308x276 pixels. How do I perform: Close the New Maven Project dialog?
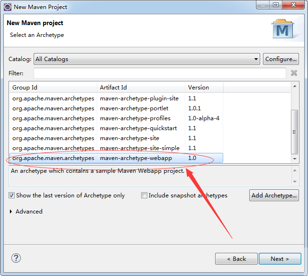pyautogui.click(x=293, y=5)
